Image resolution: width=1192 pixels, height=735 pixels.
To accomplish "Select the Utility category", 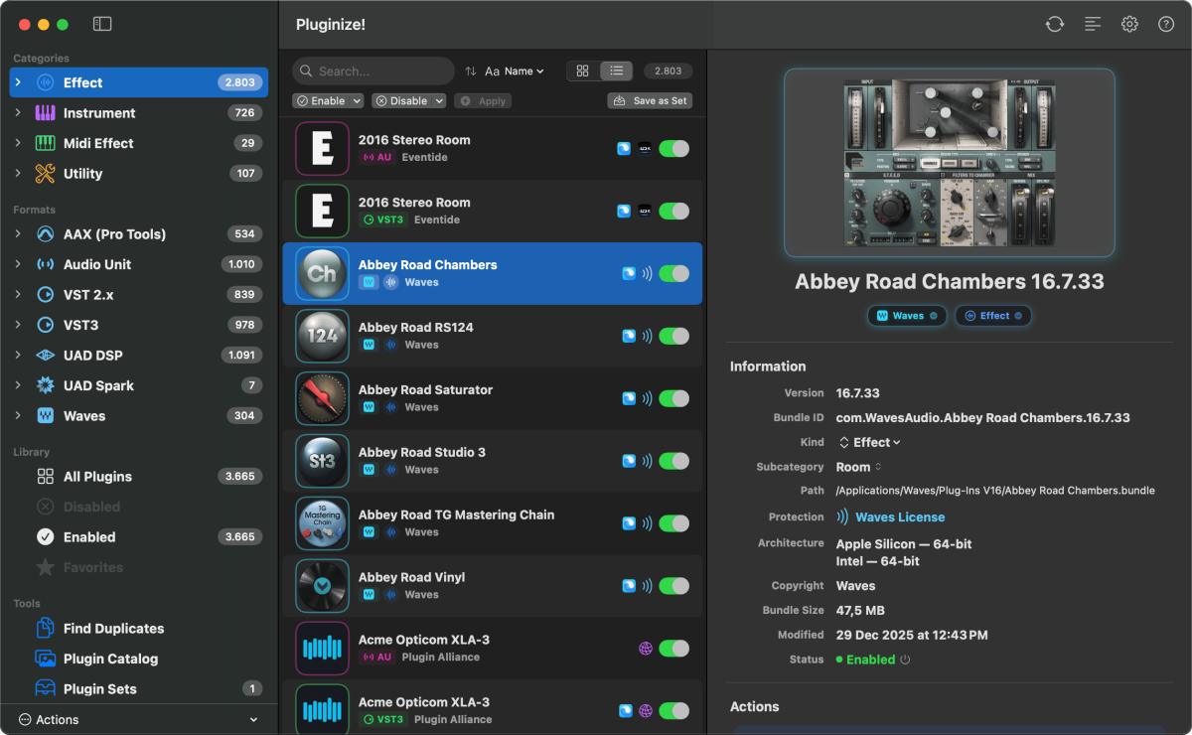I will 137,173.
